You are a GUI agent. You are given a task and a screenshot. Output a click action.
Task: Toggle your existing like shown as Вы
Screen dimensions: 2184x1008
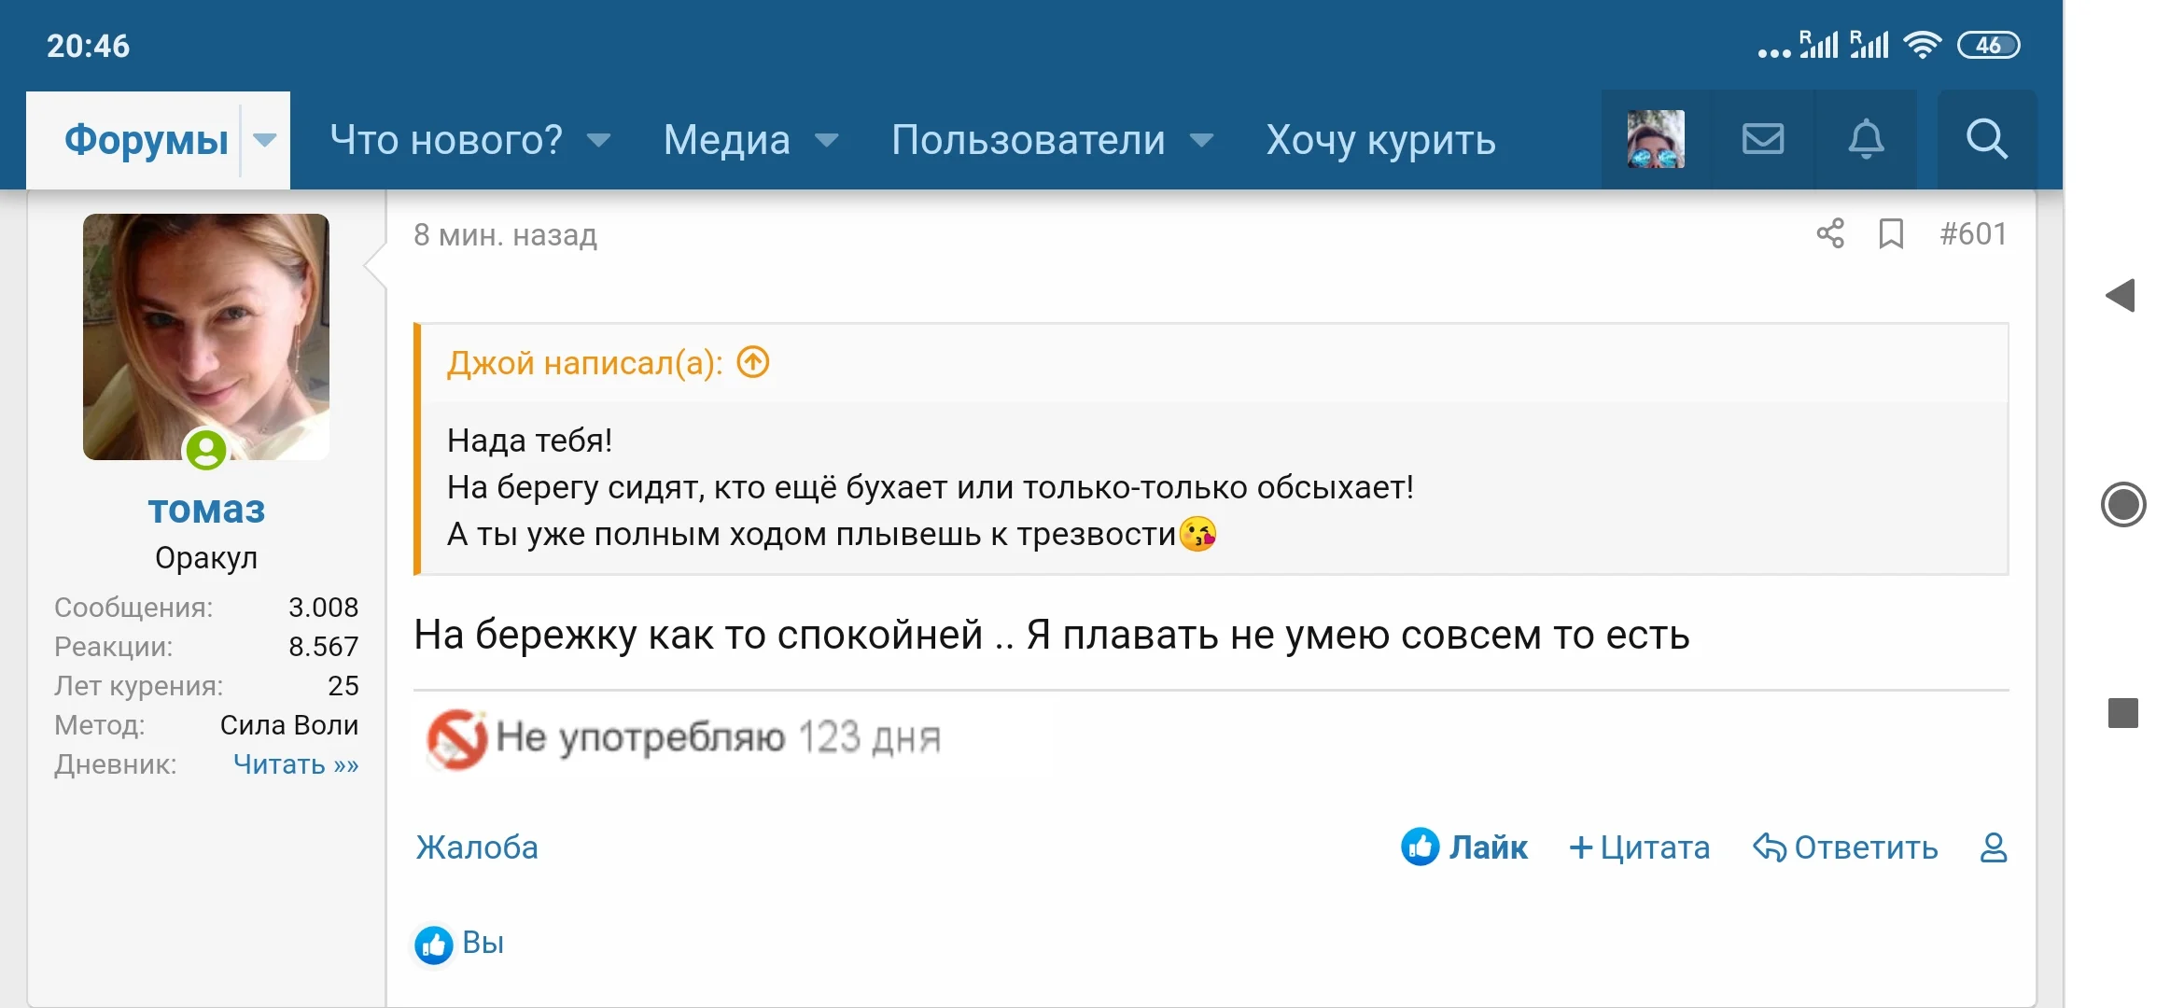click(x=456, y=943)
